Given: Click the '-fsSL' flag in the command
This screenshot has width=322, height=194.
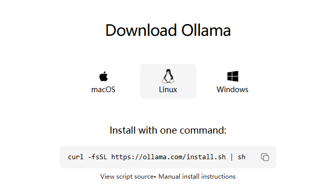Looking at the screenshot, I should 97,157.
